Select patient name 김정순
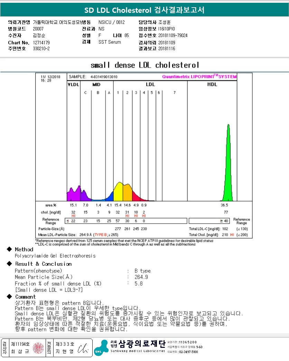 [x=39, y=35]
